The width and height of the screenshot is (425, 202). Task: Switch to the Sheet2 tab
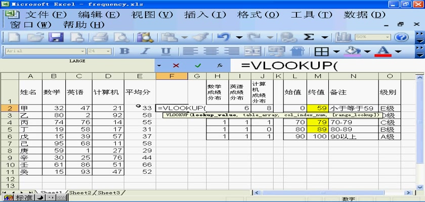point(80,193)
